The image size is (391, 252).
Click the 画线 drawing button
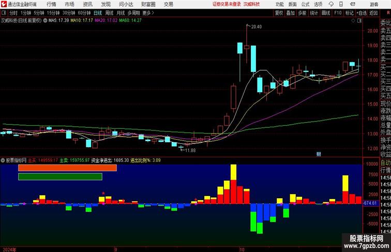(x=326, y=13)
